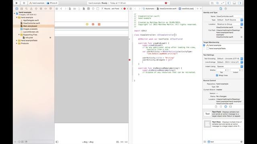Click viewDidLoad() in jump bar
The height and width of the screenshot is (144, 257).
[186, 8]
